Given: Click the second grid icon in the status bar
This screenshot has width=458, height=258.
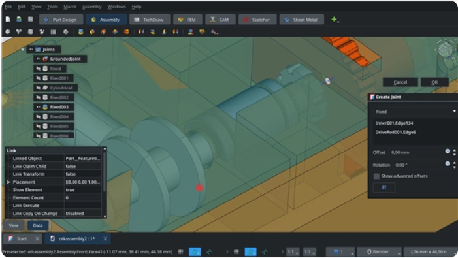Looking at the screenshot, I should click(x=237, y=251).
